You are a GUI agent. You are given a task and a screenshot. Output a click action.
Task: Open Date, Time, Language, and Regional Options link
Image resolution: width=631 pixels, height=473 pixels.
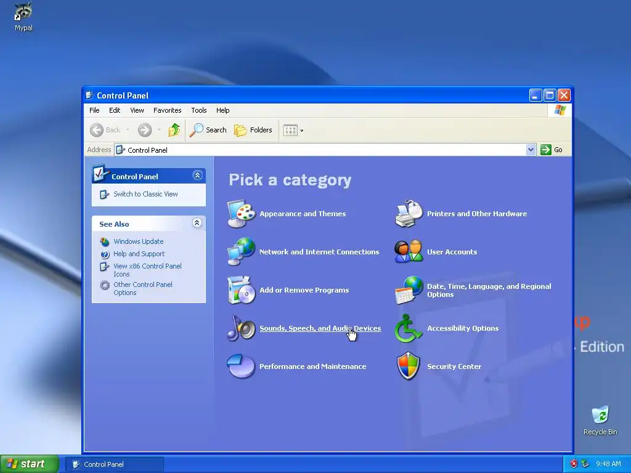489,290
